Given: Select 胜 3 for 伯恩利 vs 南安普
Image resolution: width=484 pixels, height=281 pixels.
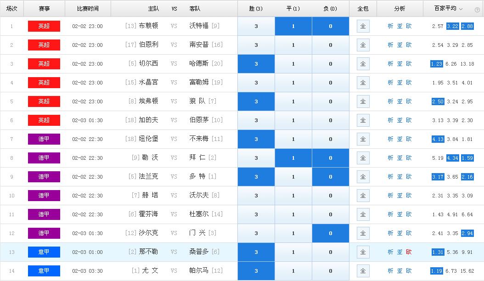Looking at the screenshot, I should pos(256,45).
